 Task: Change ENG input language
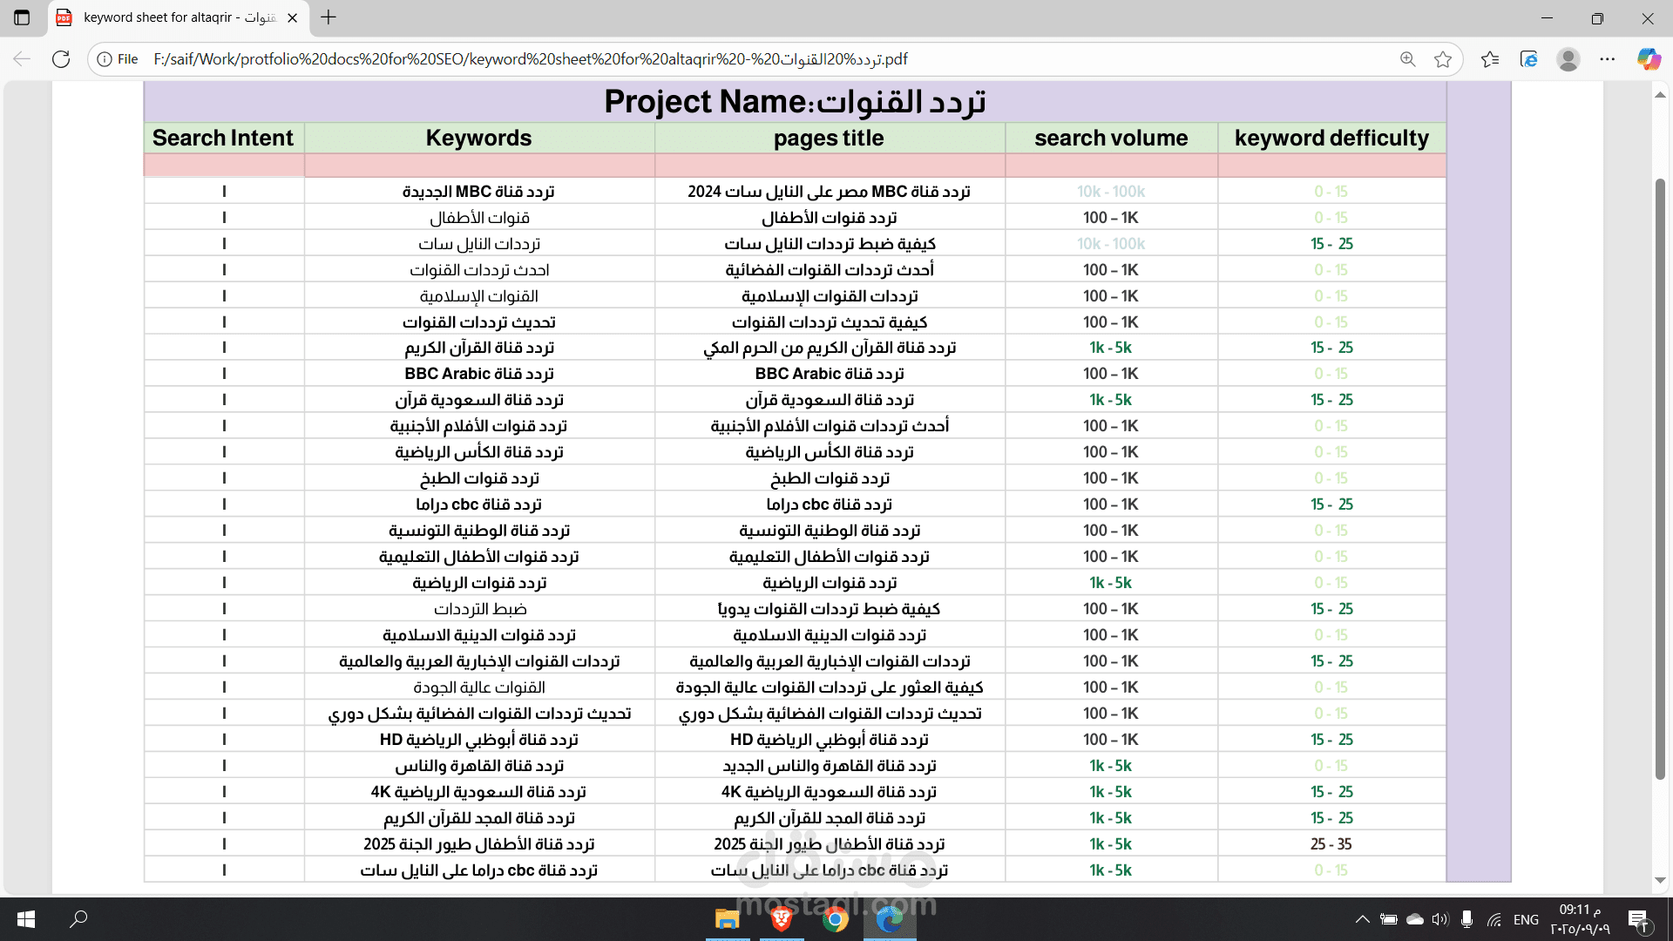[x=1526, y=919]
